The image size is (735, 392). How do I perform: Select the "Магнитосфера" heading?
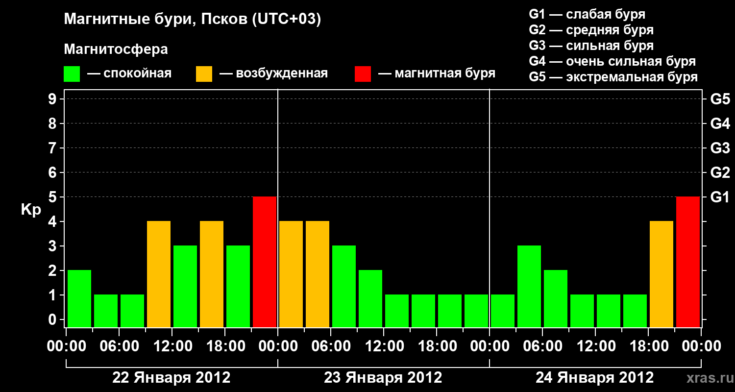[116, 49]
